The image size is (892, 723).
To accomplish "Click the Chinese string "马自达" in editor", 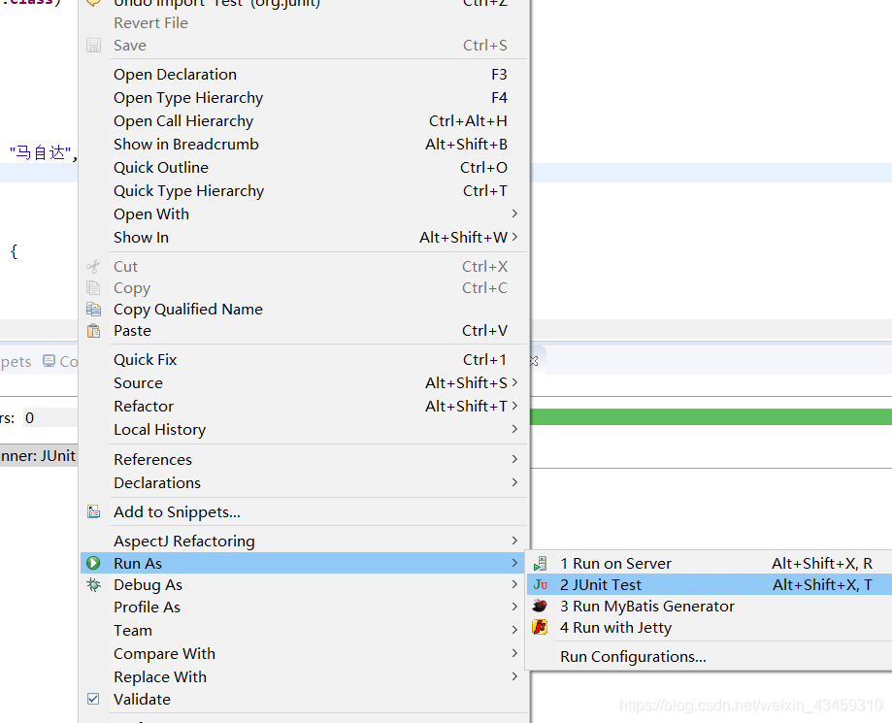I will [41, 153].
